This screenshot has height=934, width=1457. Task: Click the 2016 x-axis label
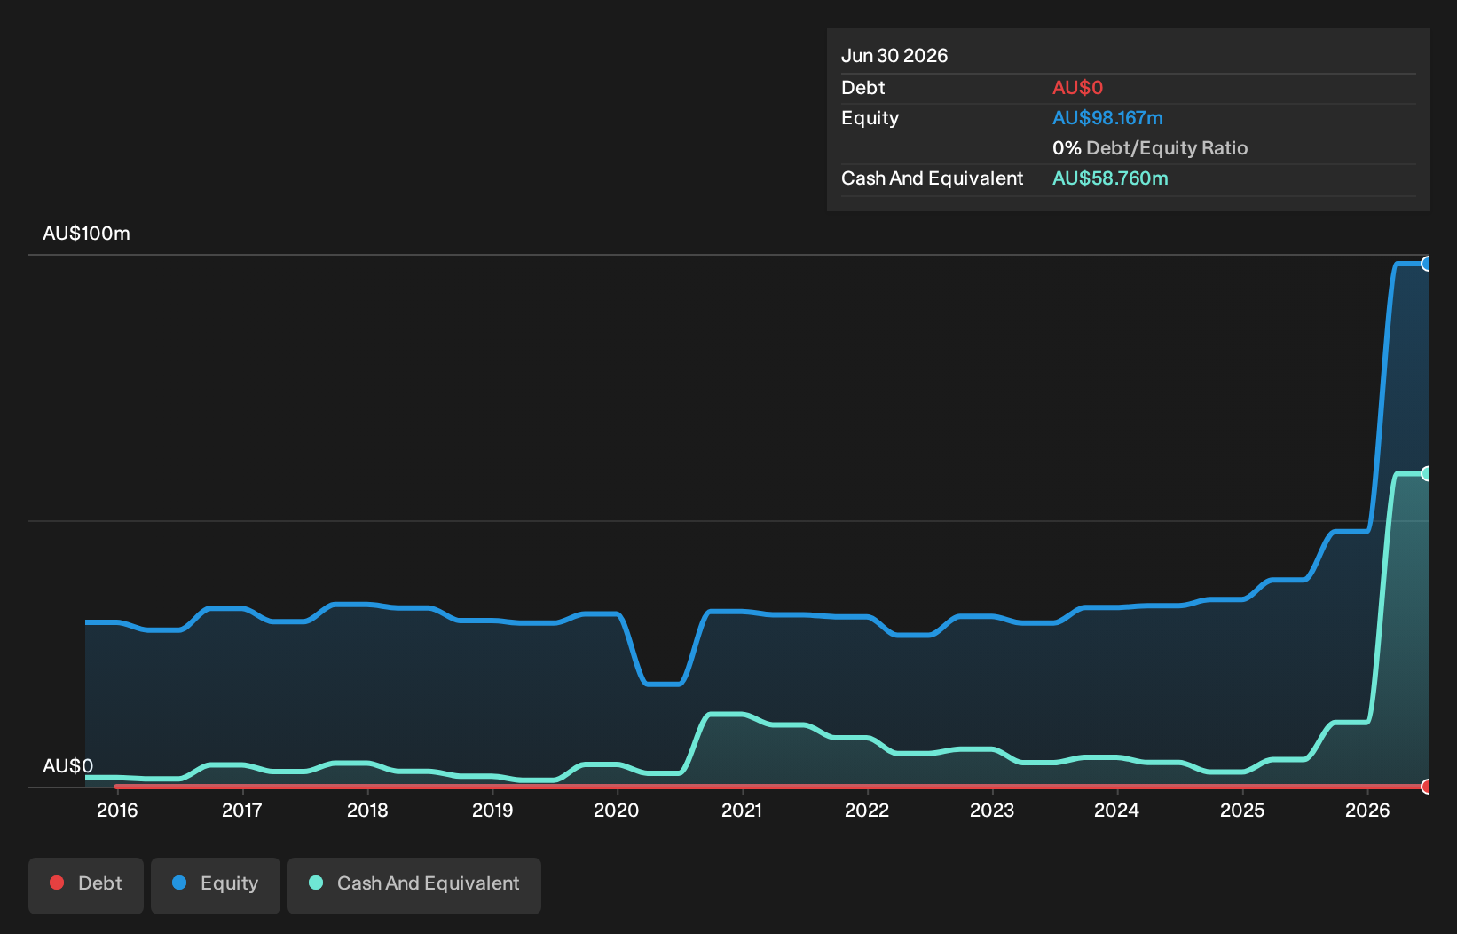[117, 810]
